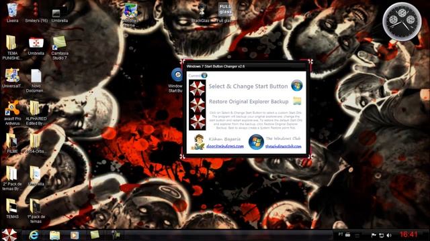
Task: Click the network tray icon
Action: click(x=381, y=235)
